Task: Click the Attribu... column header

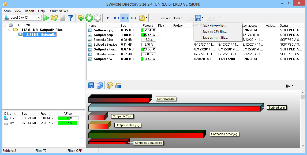Action: pyautogui.click(x=271, y=26)
